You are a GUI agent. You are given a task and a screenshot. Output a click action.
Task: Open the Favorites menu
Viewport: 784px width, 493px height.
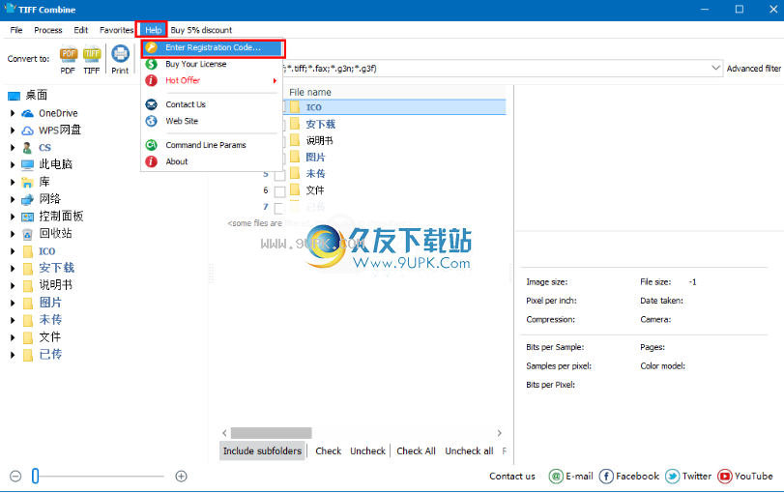click(116, 30)
